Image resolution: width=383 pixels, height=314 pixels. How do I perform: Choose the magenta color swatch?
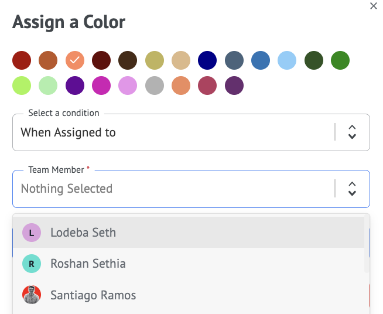tap(101, 86)
